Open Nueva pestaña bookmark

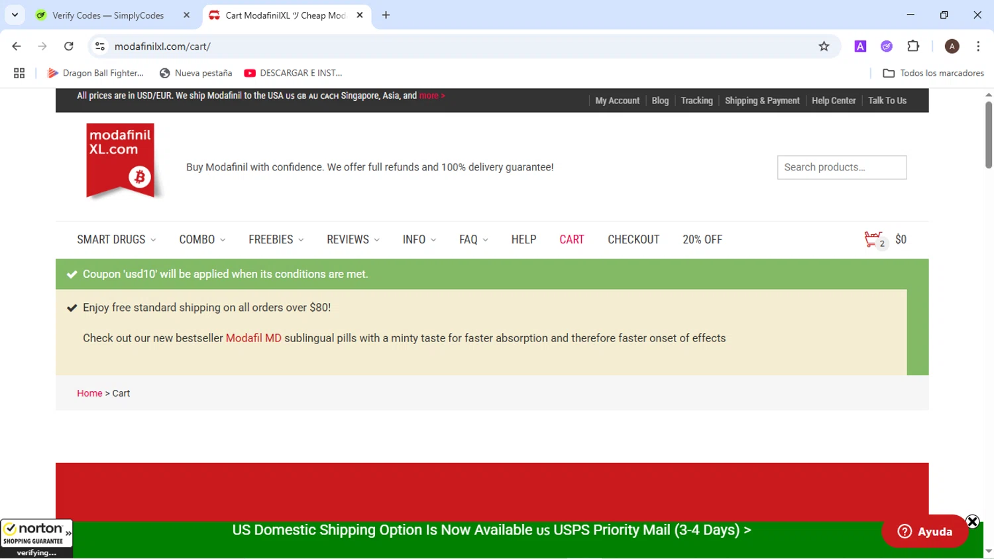(x=196, y=73)
